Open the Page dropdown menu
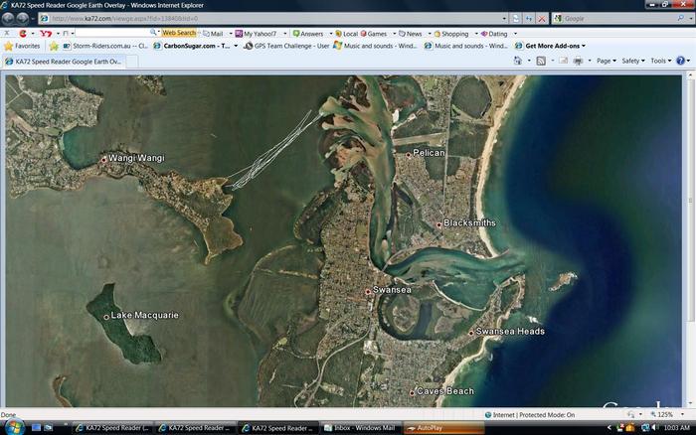696x435 pixels. pyautogui.click(x=606, y=61)
